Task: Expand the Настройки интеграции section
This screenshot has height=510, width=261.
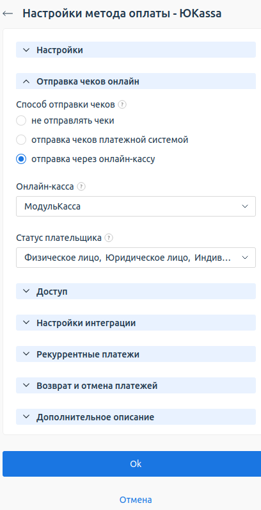Action: pyautogui.click(x=136, y=323)
